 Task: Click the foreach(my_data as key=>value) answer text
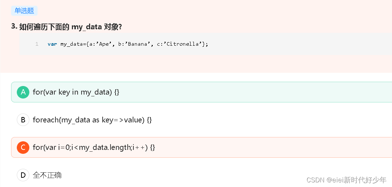(x=92, y=120)
